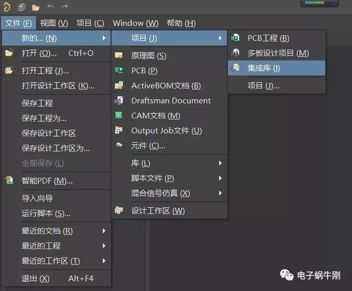The width and height of the screenshot is (352, 291).
Task: Click the Draftsman Document icon
Action: (119, 100)
